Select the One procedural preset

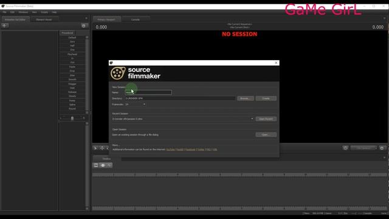[x=72, y=50]
